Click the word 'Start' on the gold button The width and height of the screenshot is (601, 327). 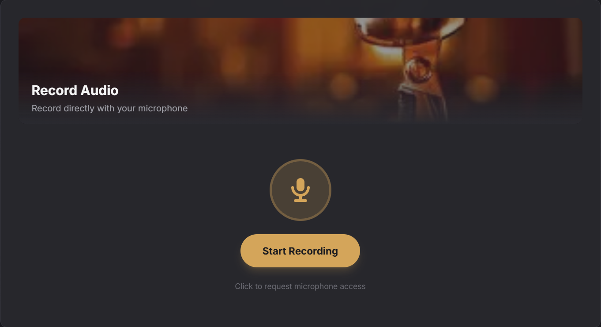coord(274,251)
